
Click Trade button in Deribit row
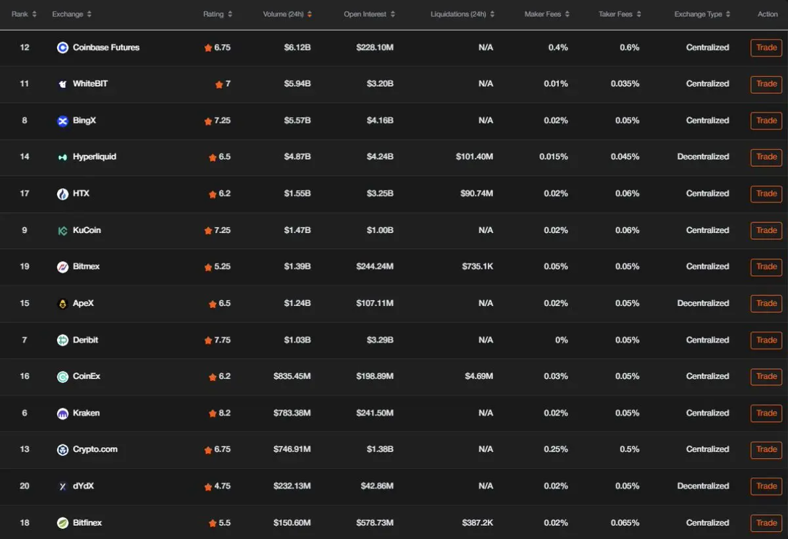point(766,340)
